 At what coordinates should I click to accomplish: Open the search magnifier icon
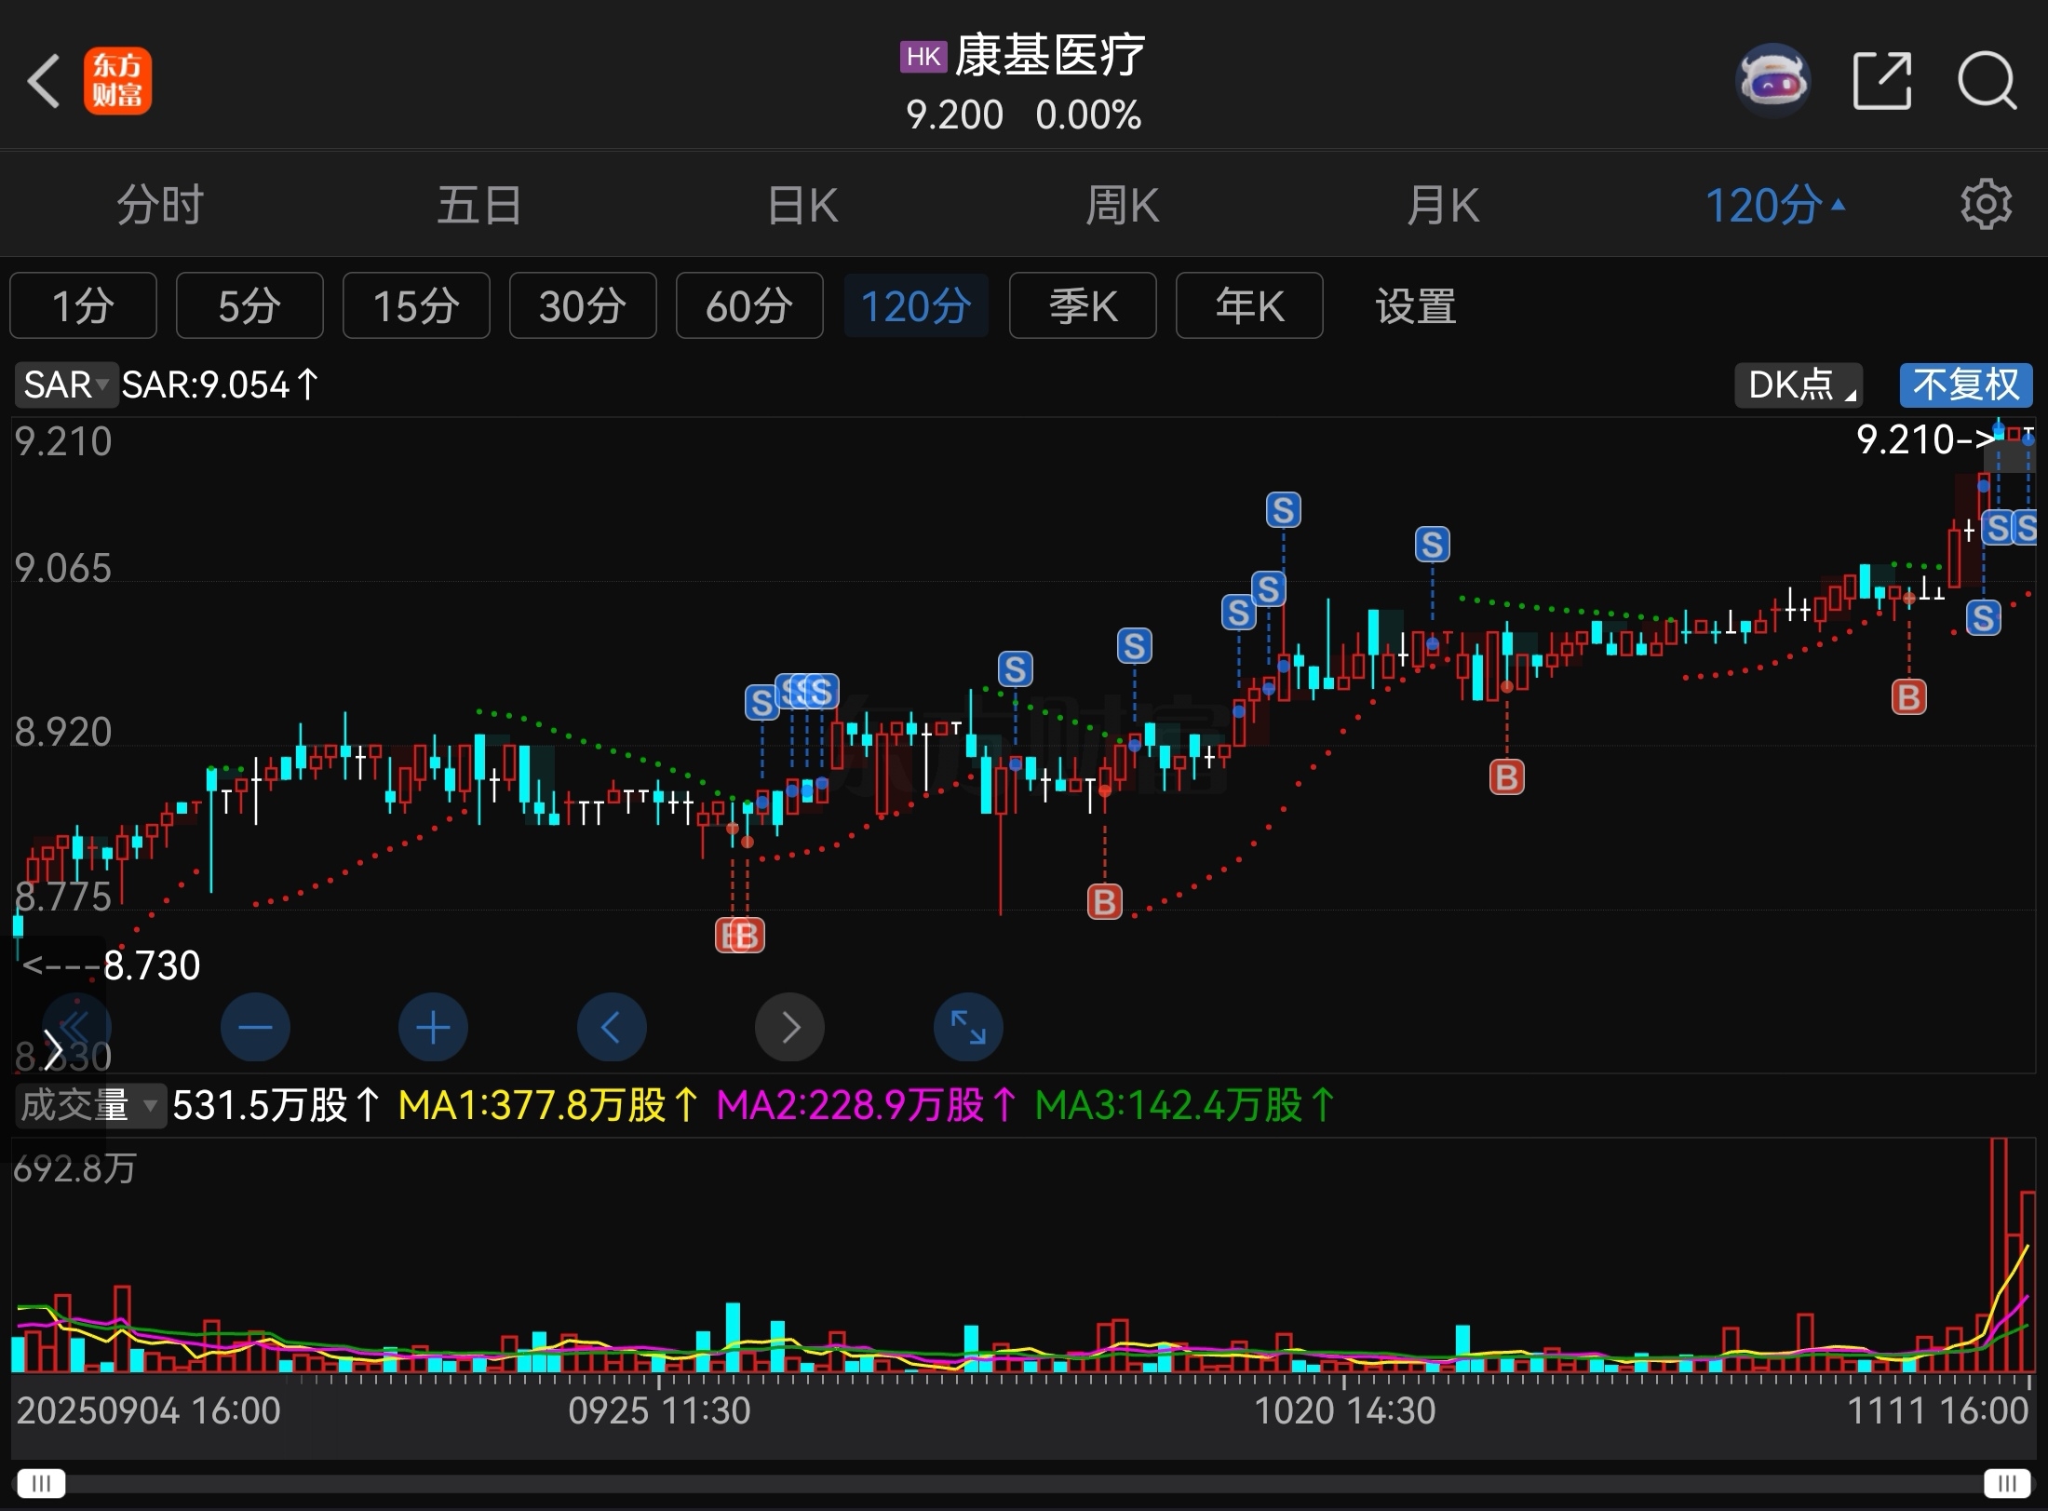pyautogui.click(x=1987, y=81)
